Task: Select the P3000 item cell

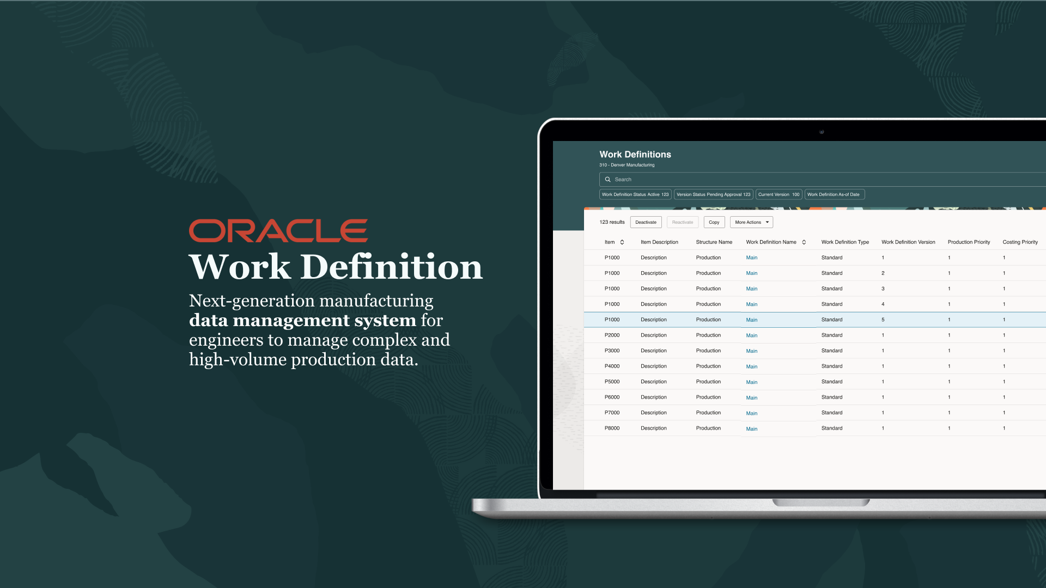Action: tap(612, 351)
